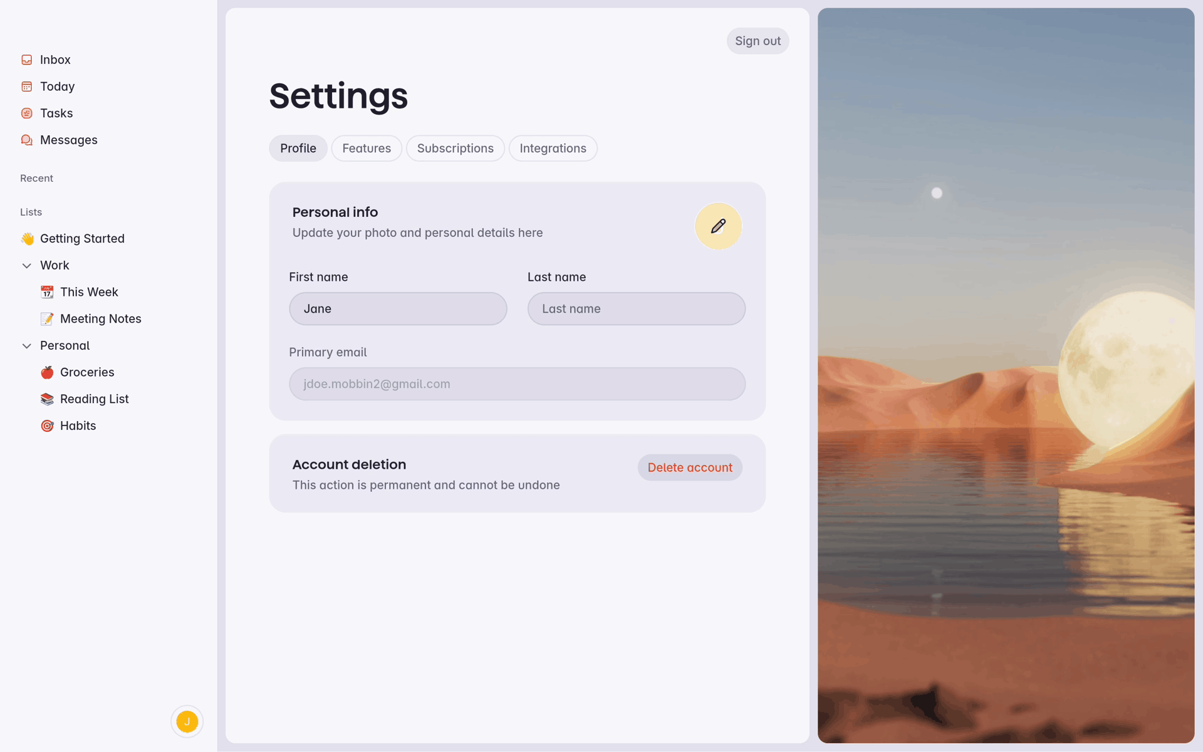Open the This Week list
The height and width of the screenshot is (752, 1203).
tap(89, 292)
